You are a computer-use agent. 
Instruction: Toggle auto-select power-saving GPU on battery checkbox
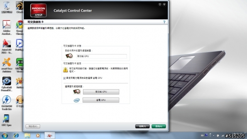[64, 78]
